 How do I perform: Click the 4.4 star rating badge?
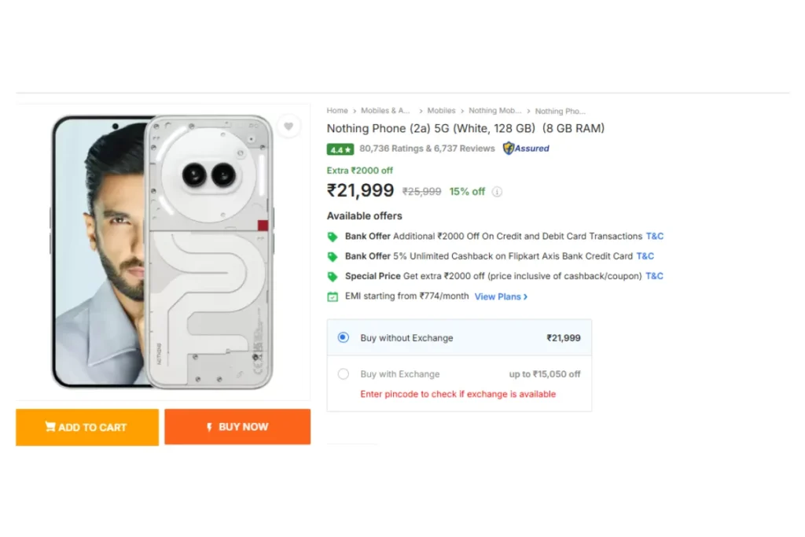(x=340, y=149)
